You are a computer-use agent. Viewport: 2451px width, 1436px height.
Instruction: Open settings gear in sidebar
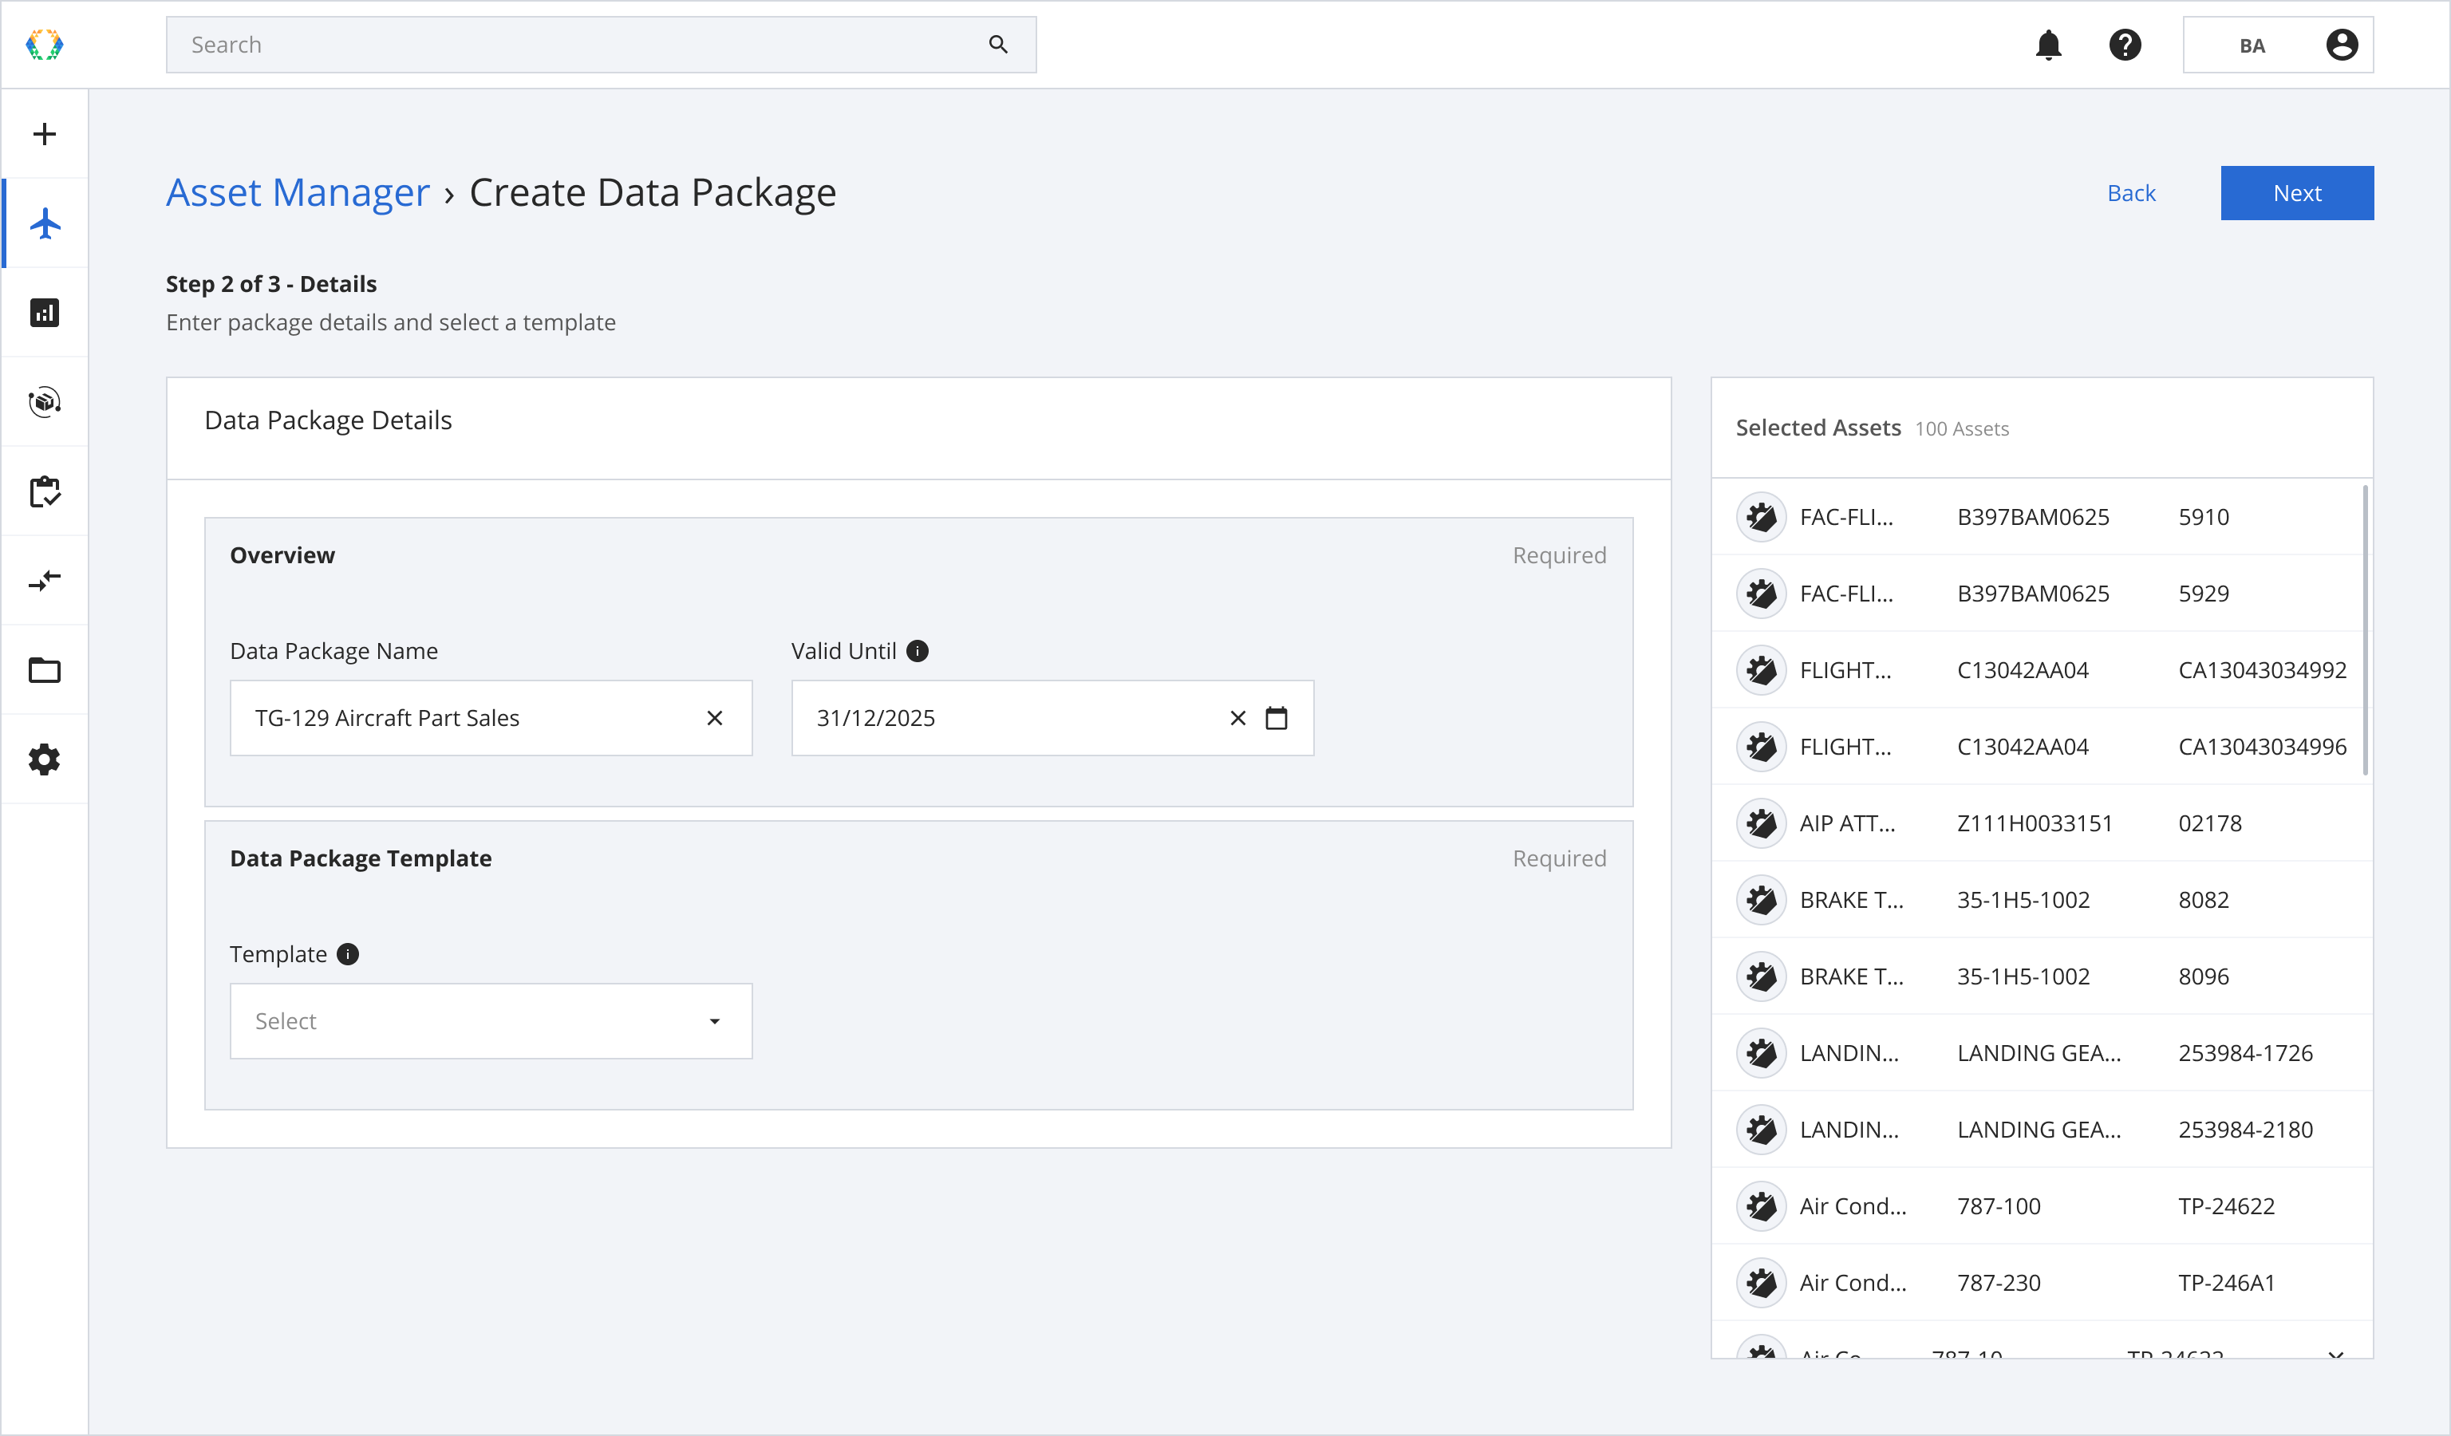click(x=45, y=759)
